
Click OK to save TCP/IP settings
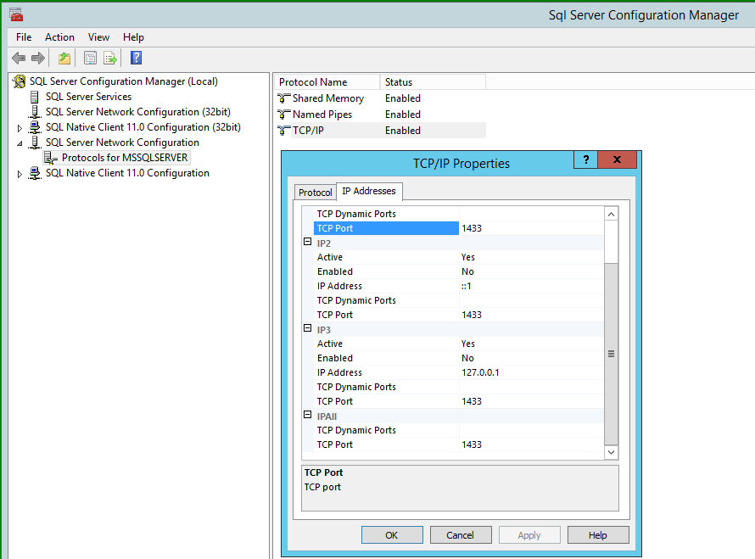392,534
